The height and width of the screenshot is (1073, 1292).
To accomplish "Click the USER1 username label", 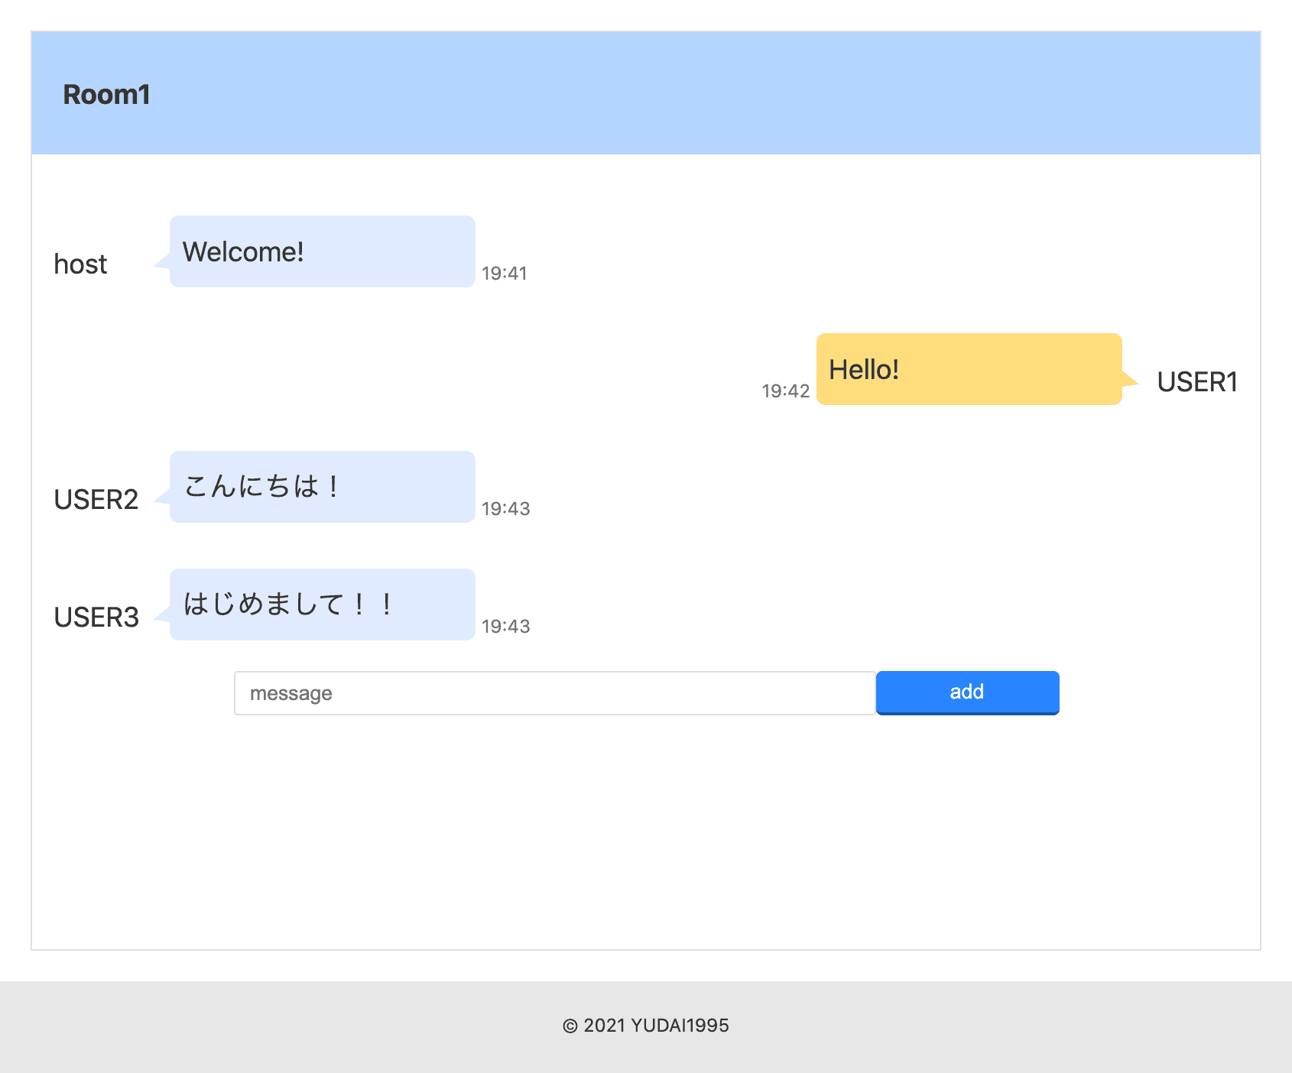I will click(x=1196, y=382).
